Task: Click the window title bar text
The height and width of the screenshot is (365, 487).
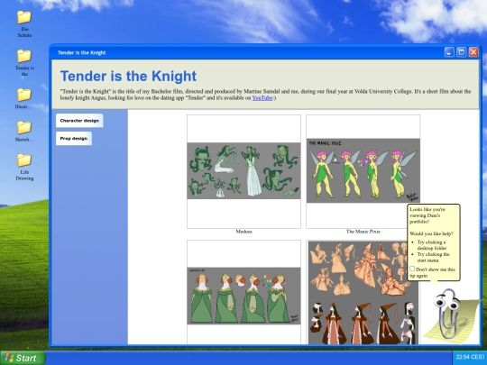Action: click(82, 52)
